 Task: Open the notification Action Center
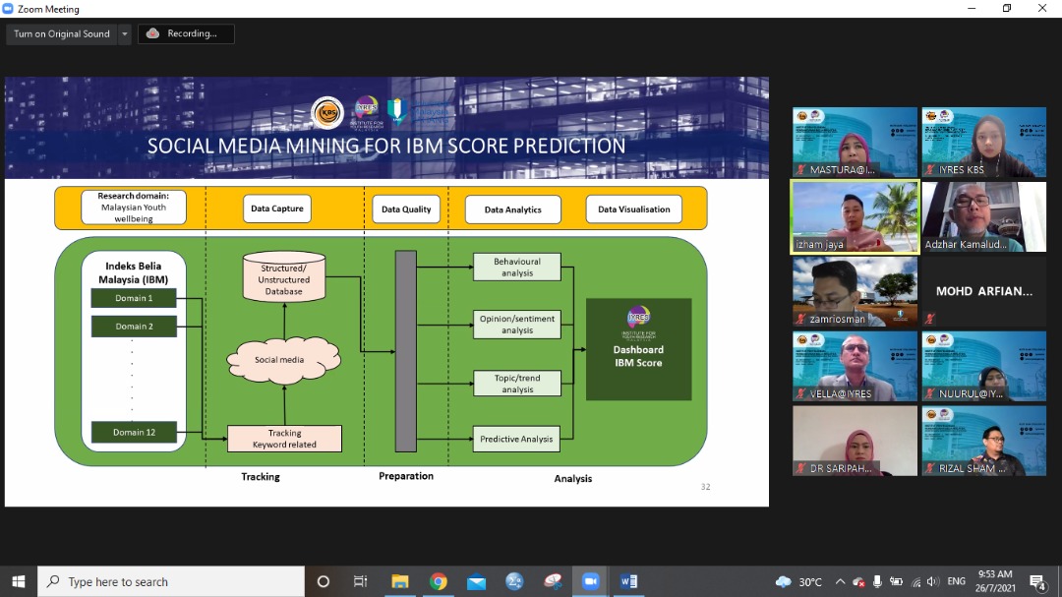point(1036,581)
